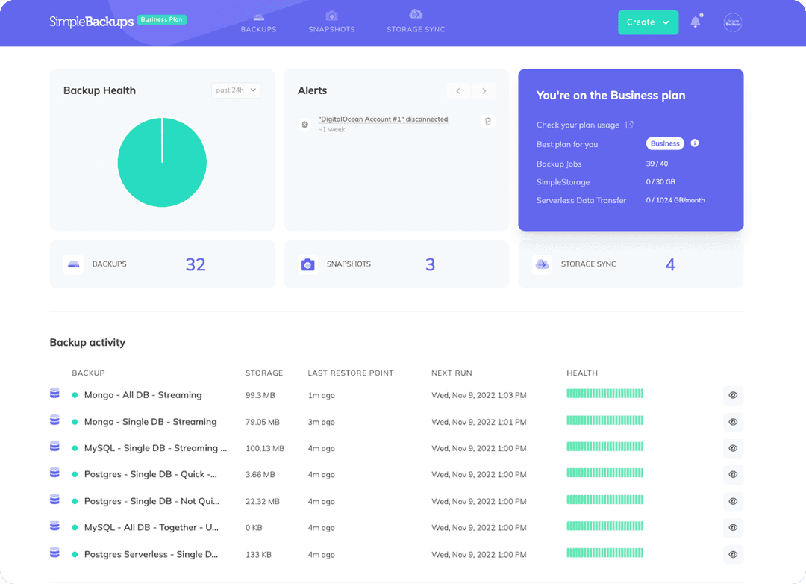806x584 pixels.
Task: Open the Snapshots nav tab
Action: tap(331, 22)
